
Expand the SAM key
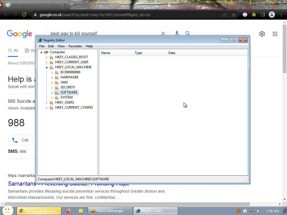52,83
